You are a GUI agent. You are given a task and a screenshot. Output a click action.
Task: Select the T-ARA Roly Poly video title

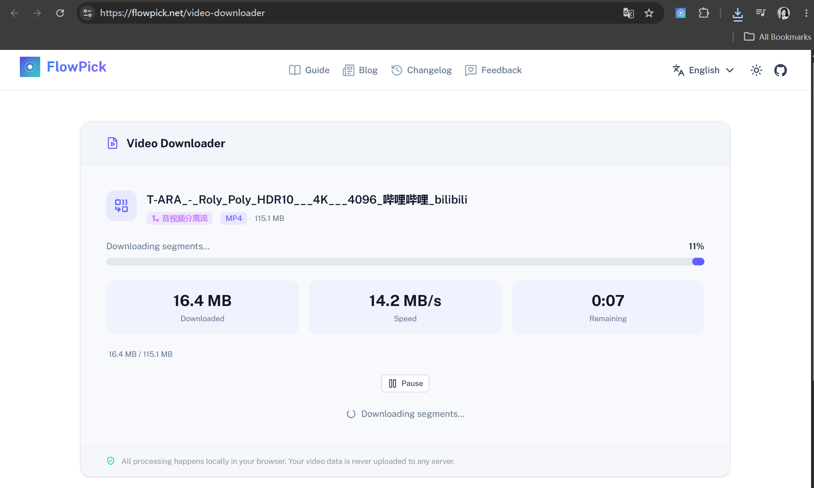coord(307,199)
